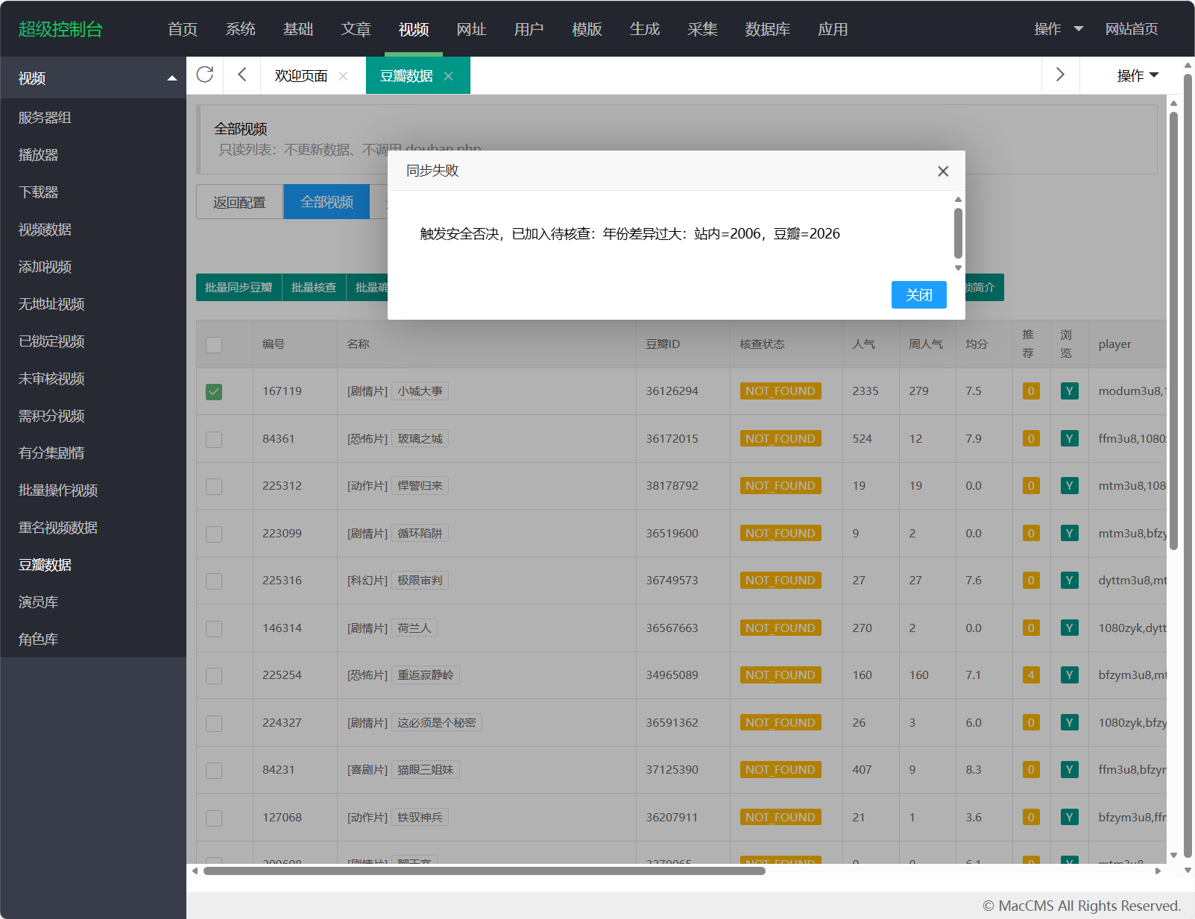Select 演员库 in the sidebar

point(39,602)
